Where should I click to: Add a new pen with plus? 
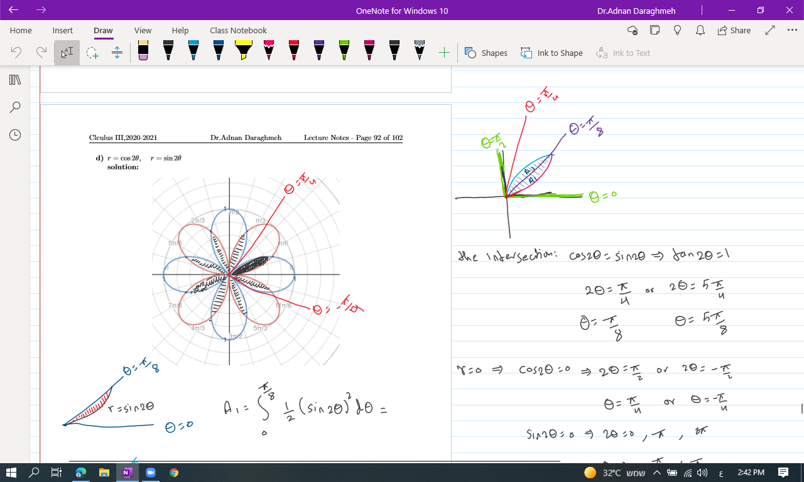[444, 53]
